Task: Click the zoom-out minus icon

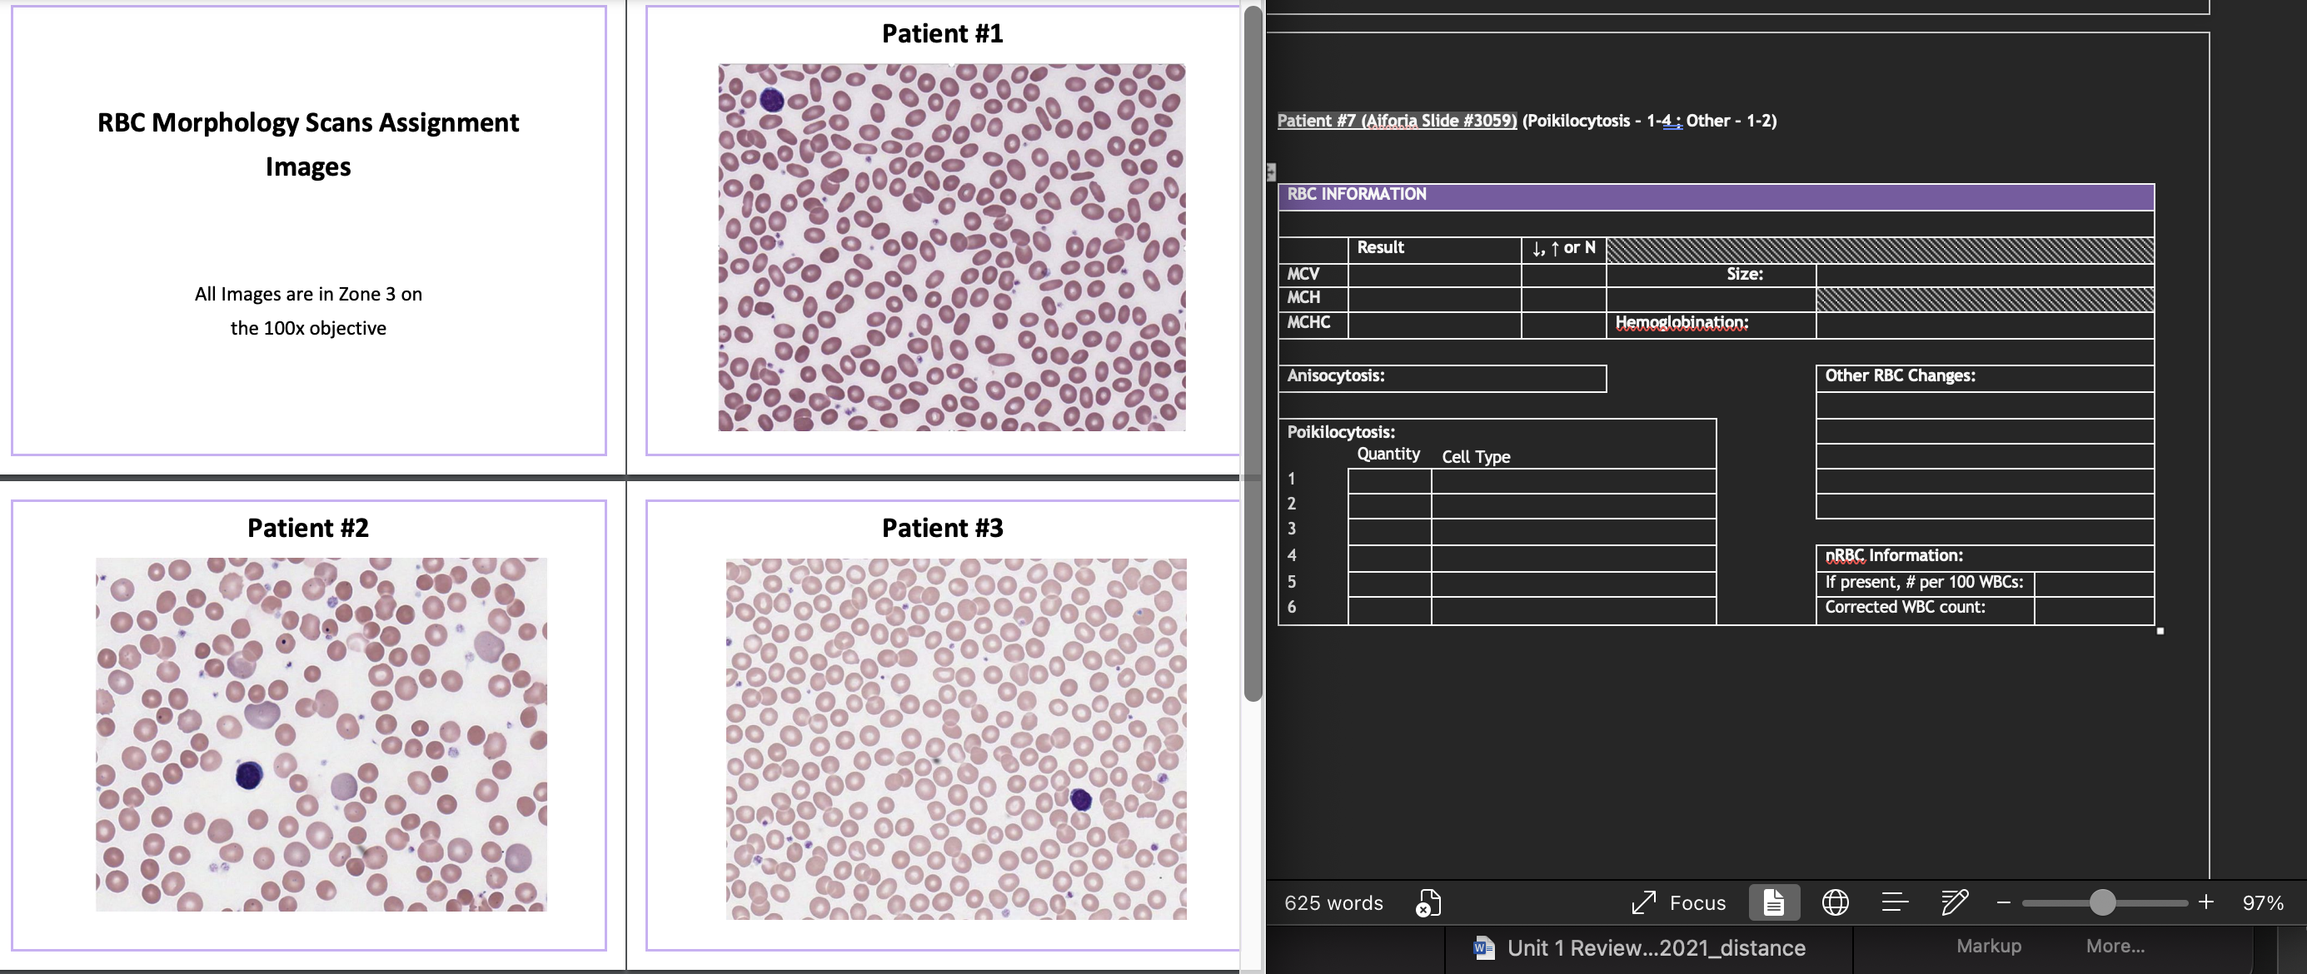Action: [2003, 902]
